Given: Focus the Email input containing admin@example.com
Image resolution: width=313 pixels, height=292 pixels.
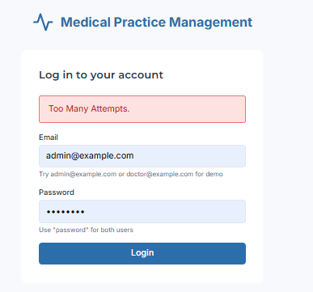Looking at the screenshot, I should pyautogui.click(x=142, y=156).
